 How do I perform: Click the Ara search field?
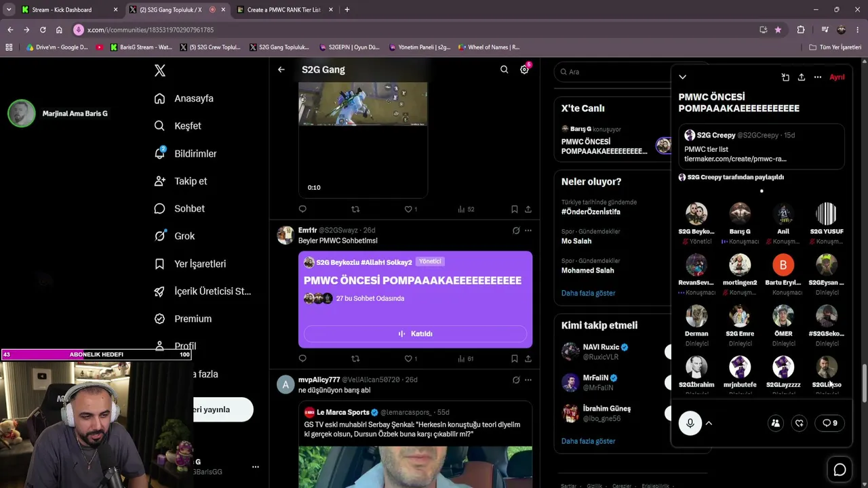coord(613,72)
